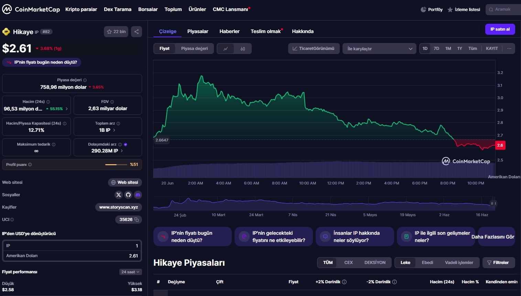The image size is (521, 296).
Task: Switch to Hakkında tab
Action: coord(303,31)
